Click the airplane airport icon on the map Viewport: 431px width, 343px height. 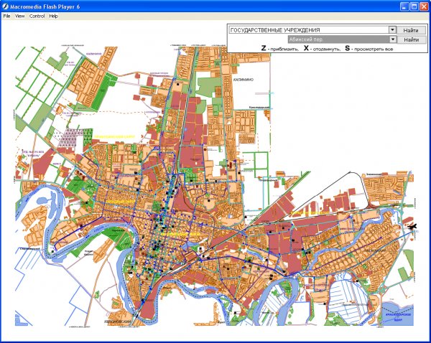click(x=412, y=226)
